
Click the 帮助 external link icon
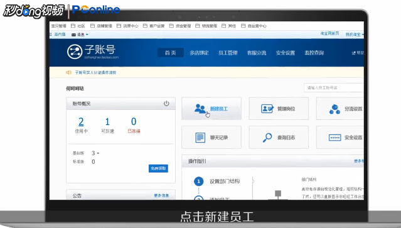click(x=354, y=53)
